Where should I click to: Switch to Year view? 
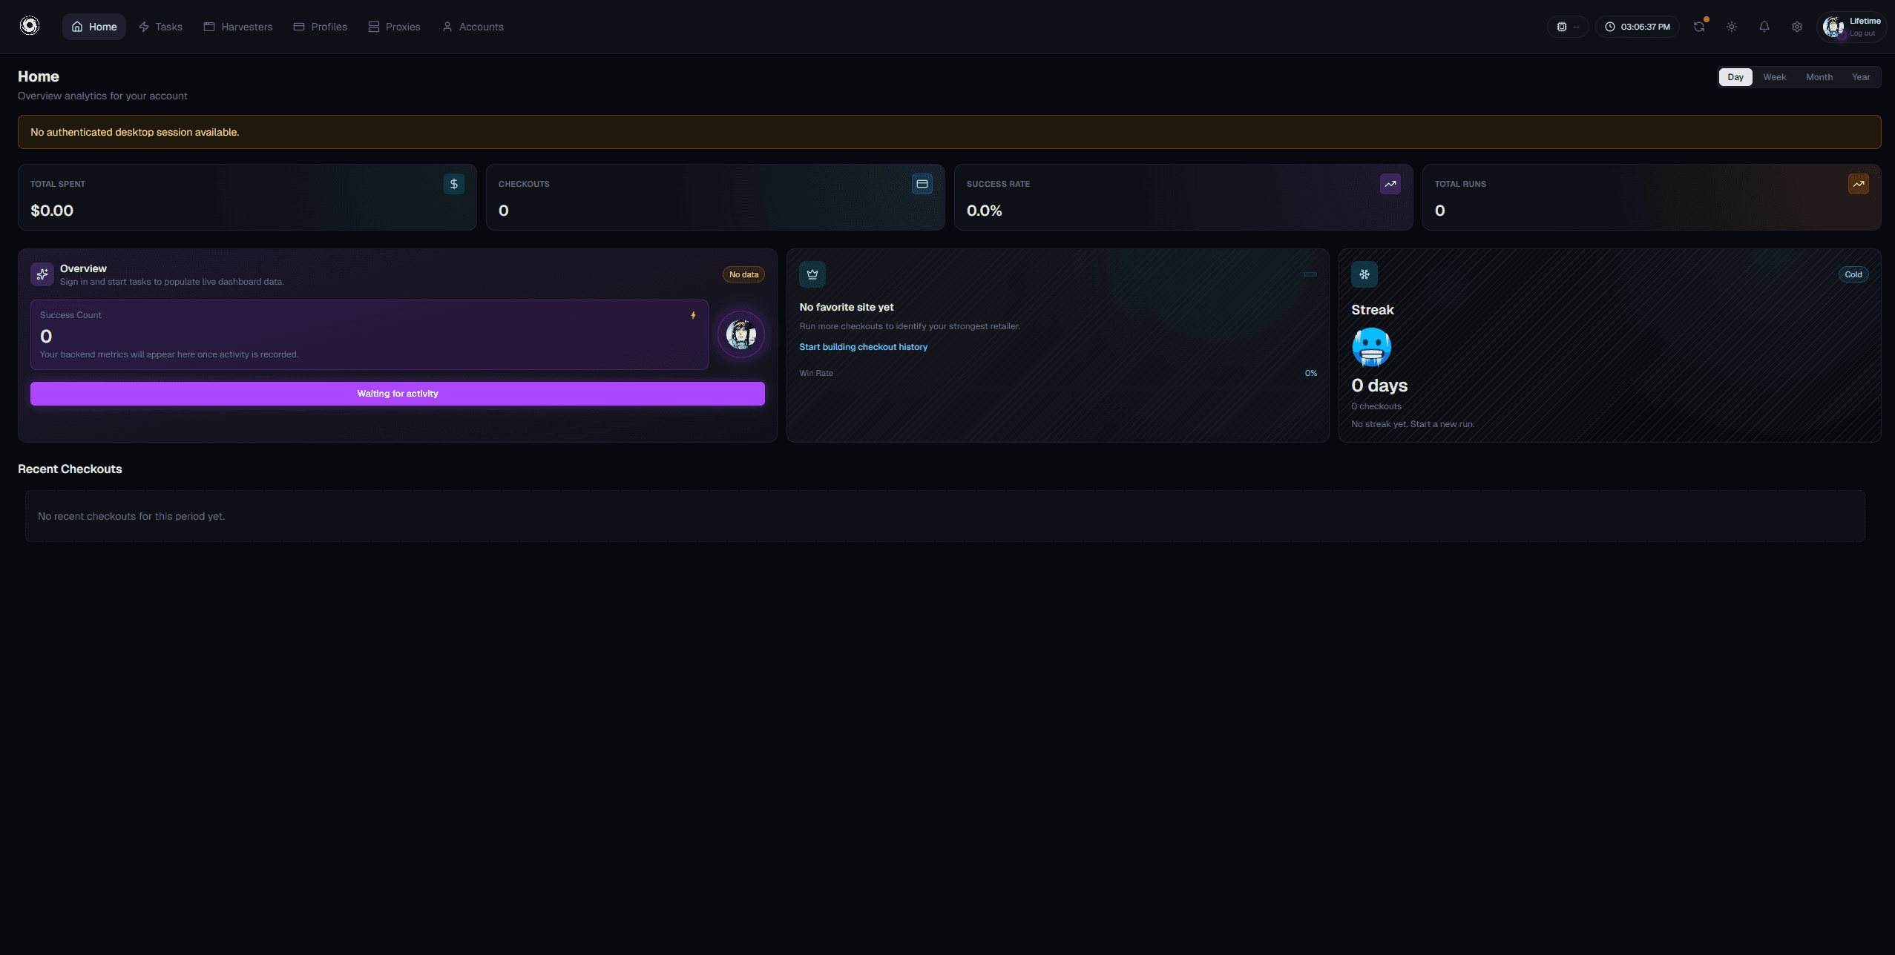(1860, 76)
